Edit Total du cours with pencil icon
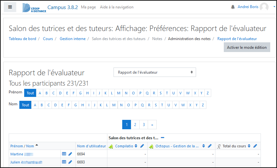The height and width of the screenshot is (168, 277). click(x=255, y=146)
